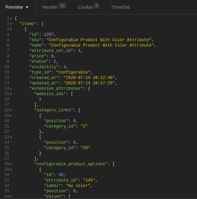The image size is (197, 199).
Task: Click the "name" key on line 6
Action: 36,45
